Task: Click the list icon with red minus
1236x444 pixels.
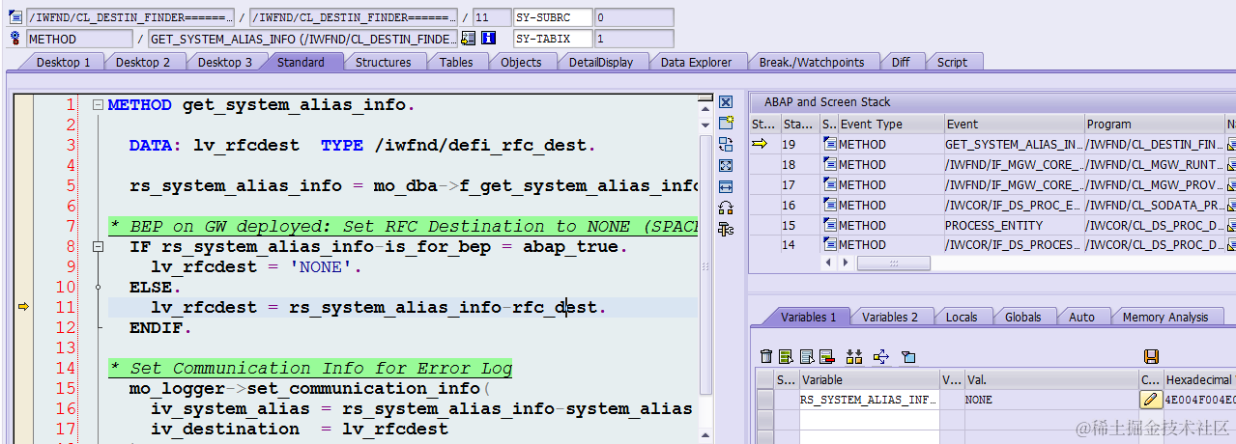Action: pyautogui.click(x=828, y=357)
